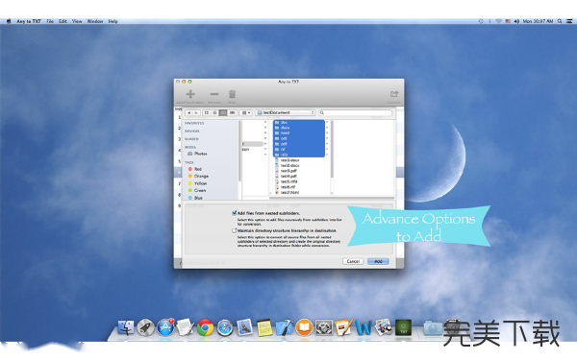Image resolution: width=577 pixels, height=360 pixels.
Task: Open iBooks orange icon in Dock
Action: [x=304, y=327]
